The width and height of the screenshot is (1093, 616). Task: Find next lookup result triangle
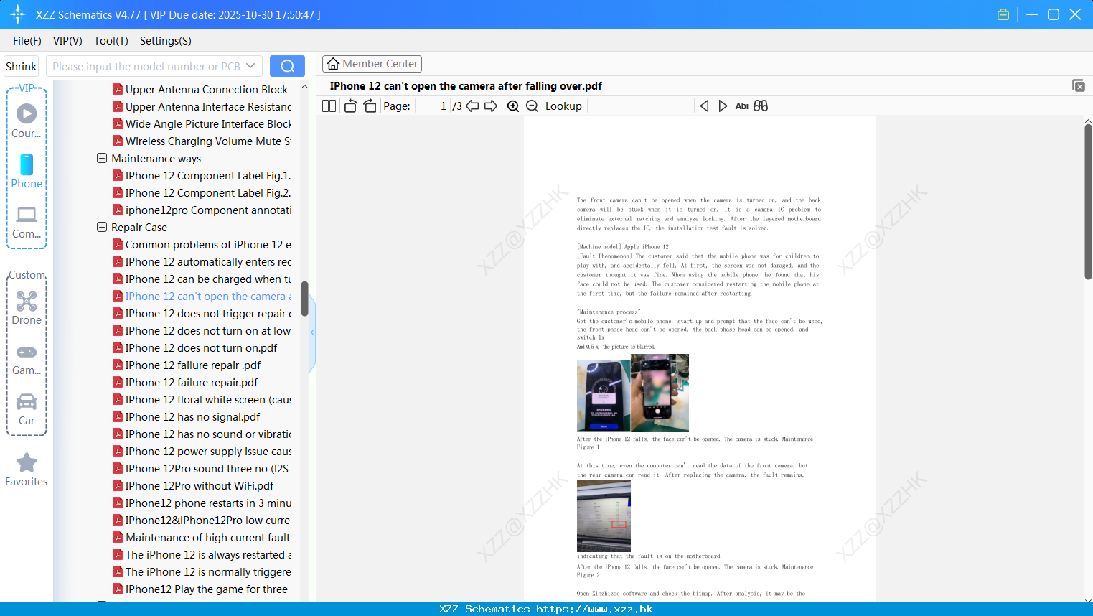[723, 106]
